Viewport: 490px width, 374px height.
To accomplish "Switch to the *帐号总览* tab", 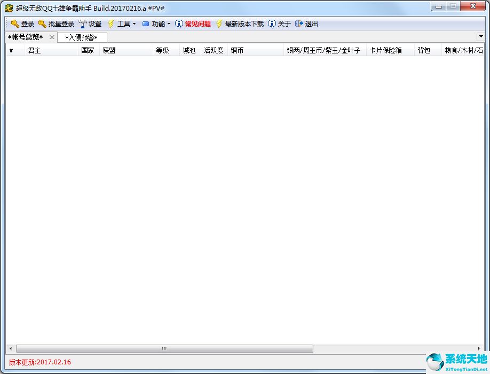I will point(26,37).
